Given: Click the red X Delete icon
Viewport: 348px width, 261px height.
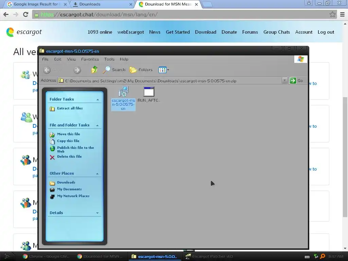Looking at the screenshot, I should (52, 157).
